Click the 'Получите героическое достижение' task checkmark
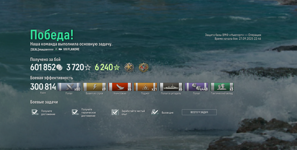 (75, 112)
